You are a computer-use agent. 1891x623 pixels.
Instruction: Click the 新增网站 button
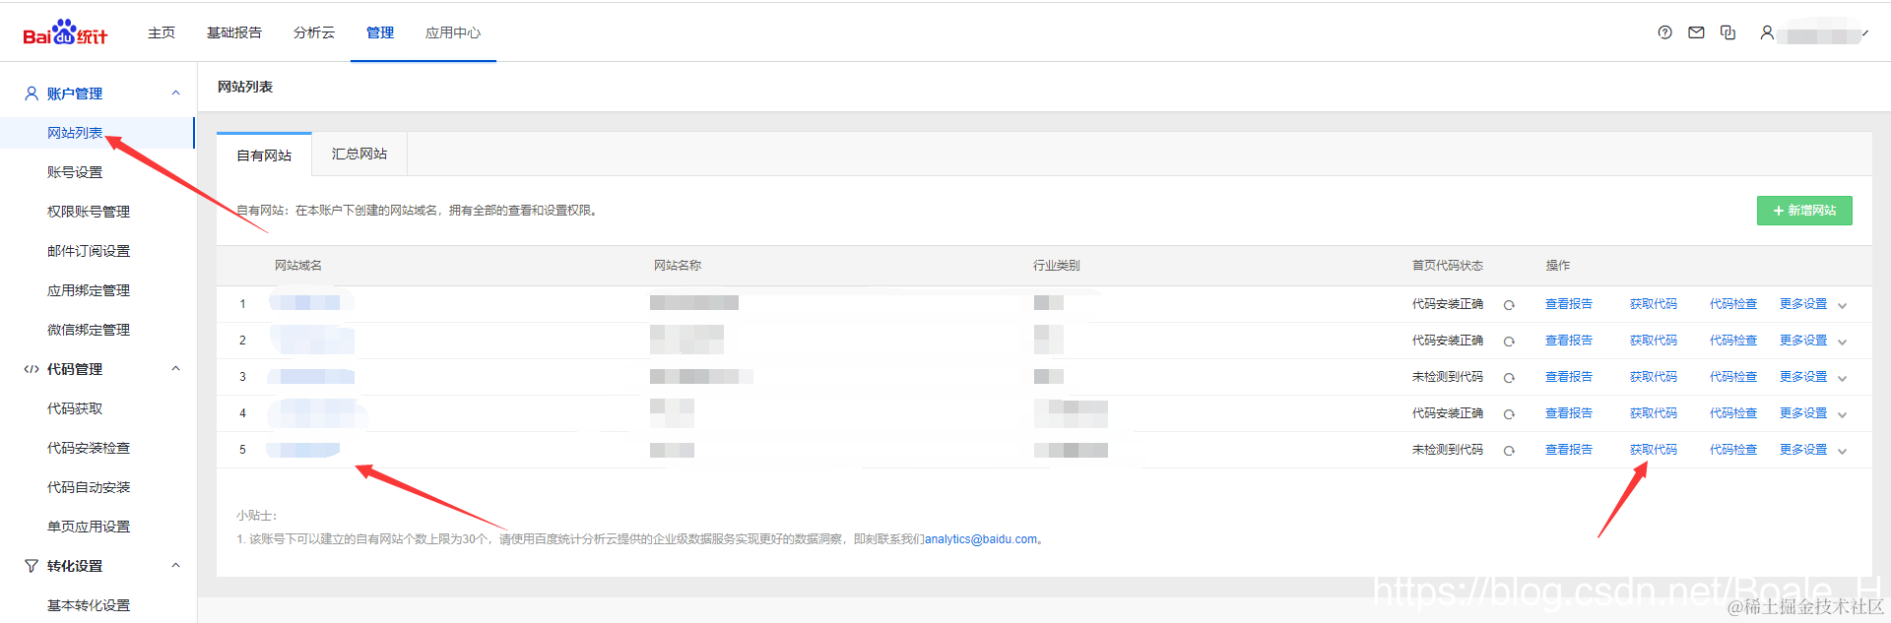click(1804, 211)
